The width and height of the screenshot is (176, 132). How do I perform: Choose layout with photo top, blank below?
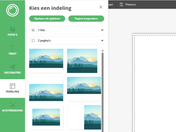[84, 89]
